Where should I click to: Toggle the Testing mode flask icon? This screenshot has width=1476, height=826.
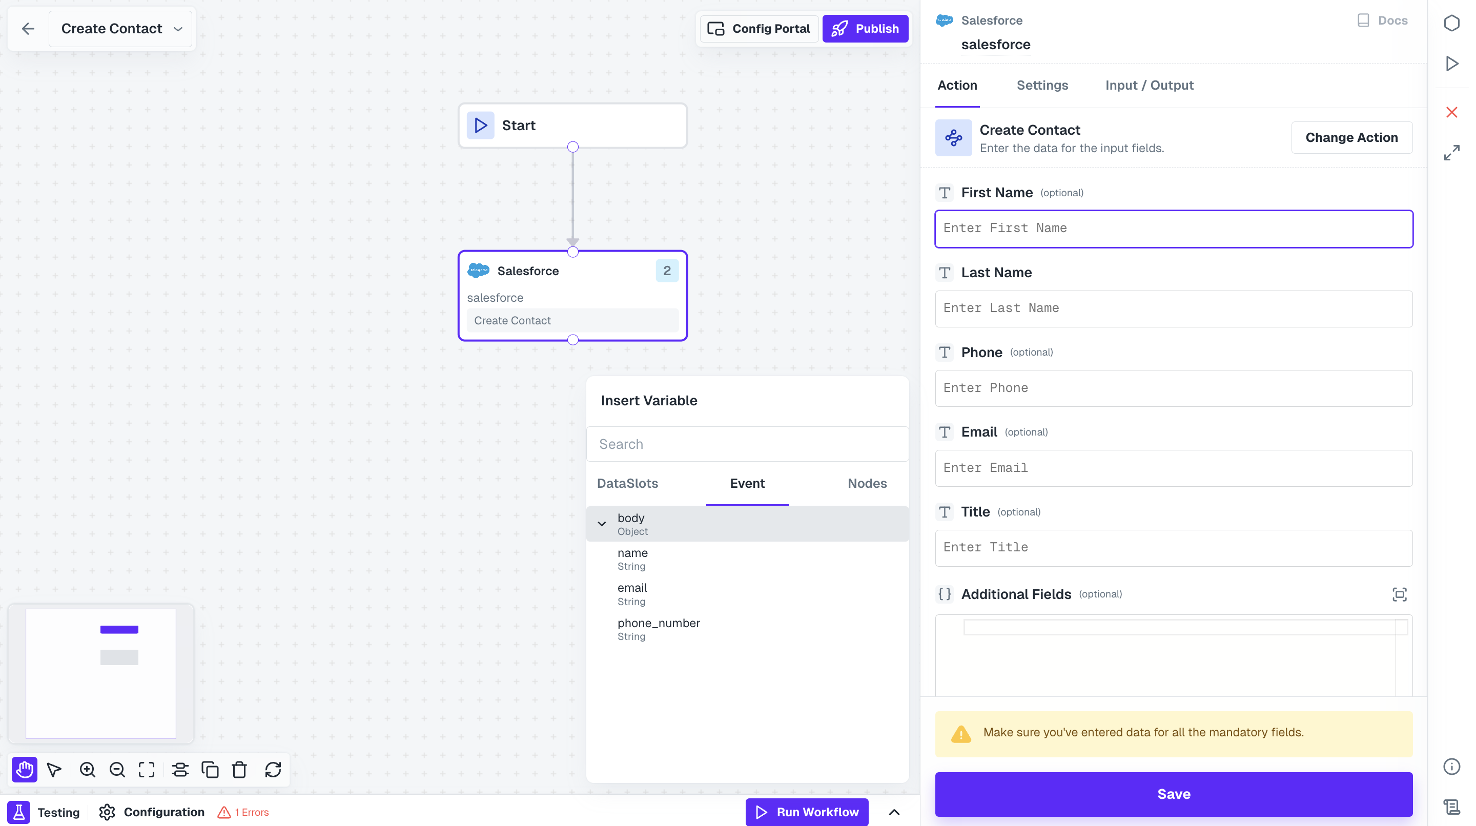coord(18,812)
